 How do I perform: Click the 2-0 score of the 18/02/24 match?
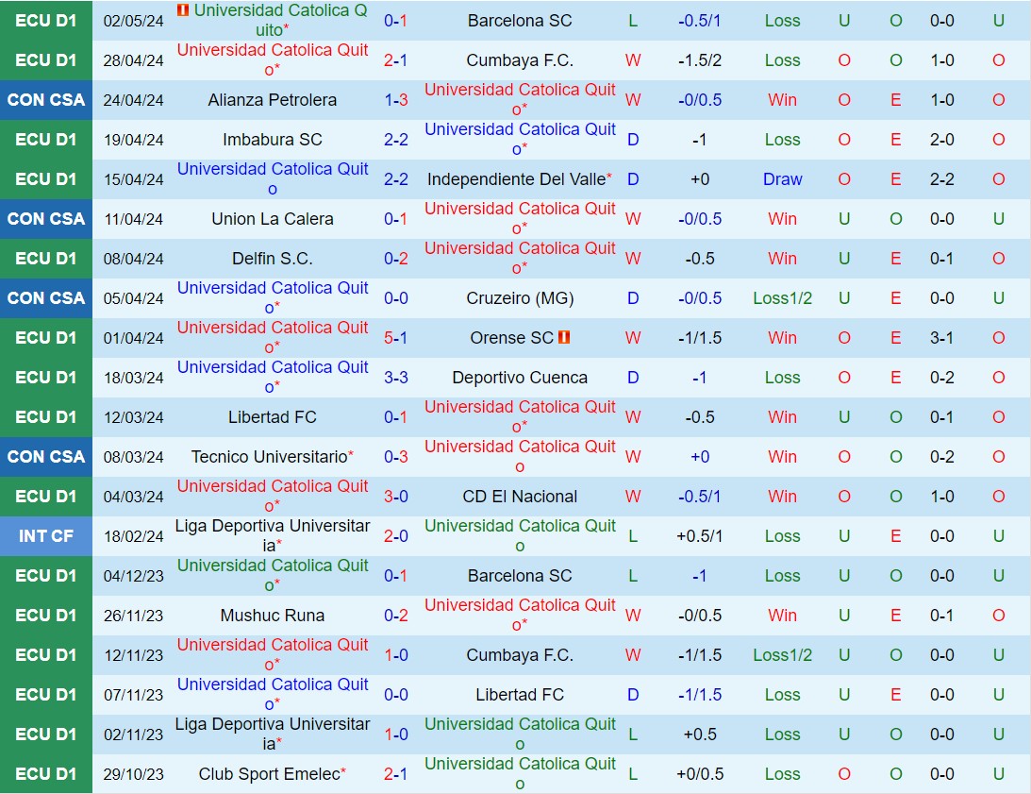395,536
